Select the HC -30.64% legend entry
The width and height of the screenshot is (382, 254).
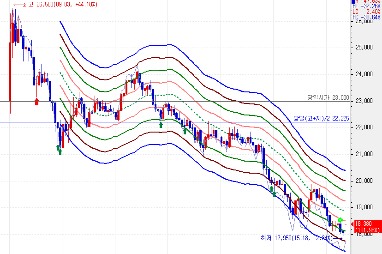tap(366, 17)
